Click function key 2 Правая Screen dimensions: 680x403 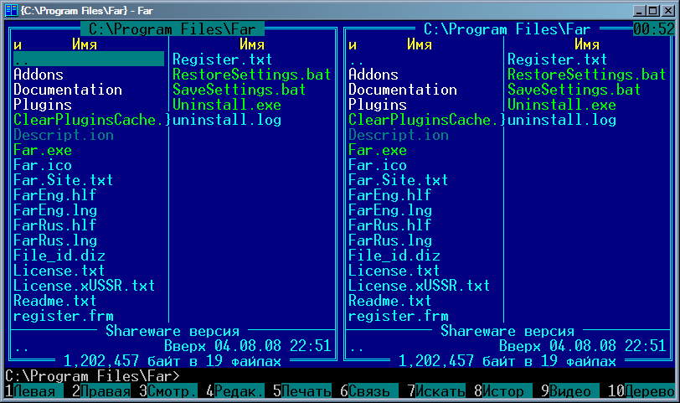point(101,391)
